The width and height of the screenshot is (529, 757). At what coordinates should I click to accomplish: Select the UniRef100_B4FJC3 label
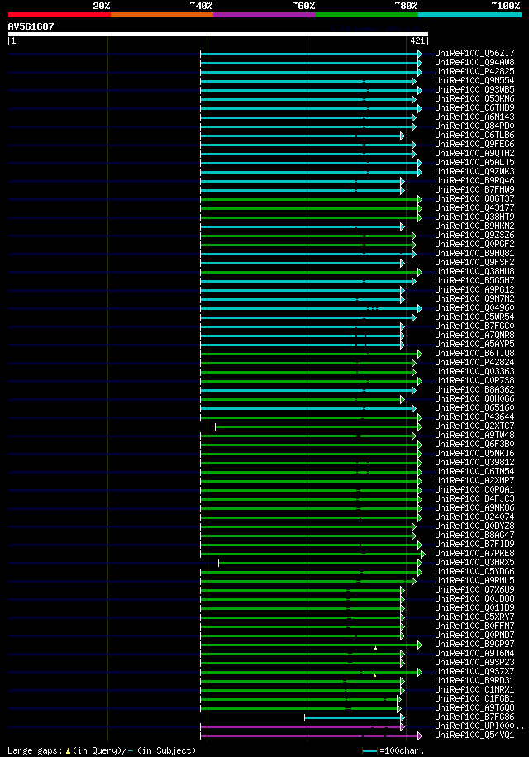point(474,498)
